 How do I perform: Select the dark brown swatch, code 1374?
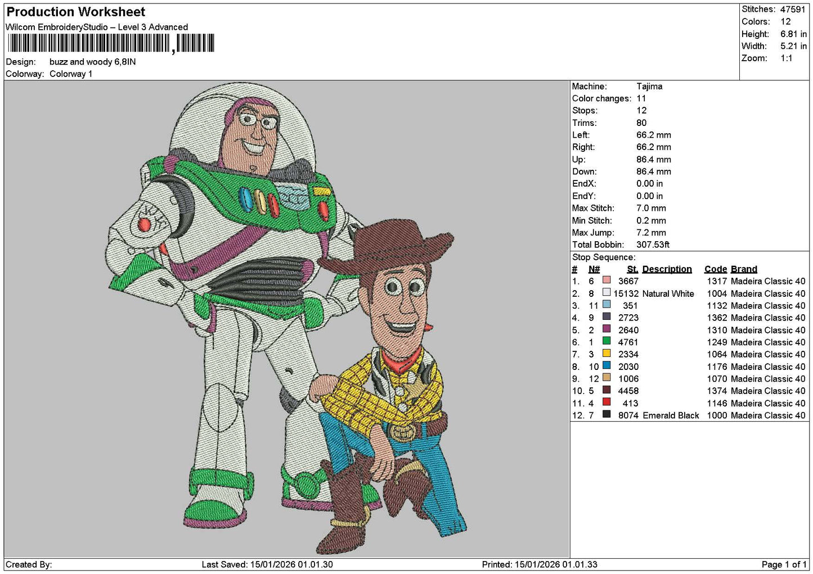click(607, 390)
